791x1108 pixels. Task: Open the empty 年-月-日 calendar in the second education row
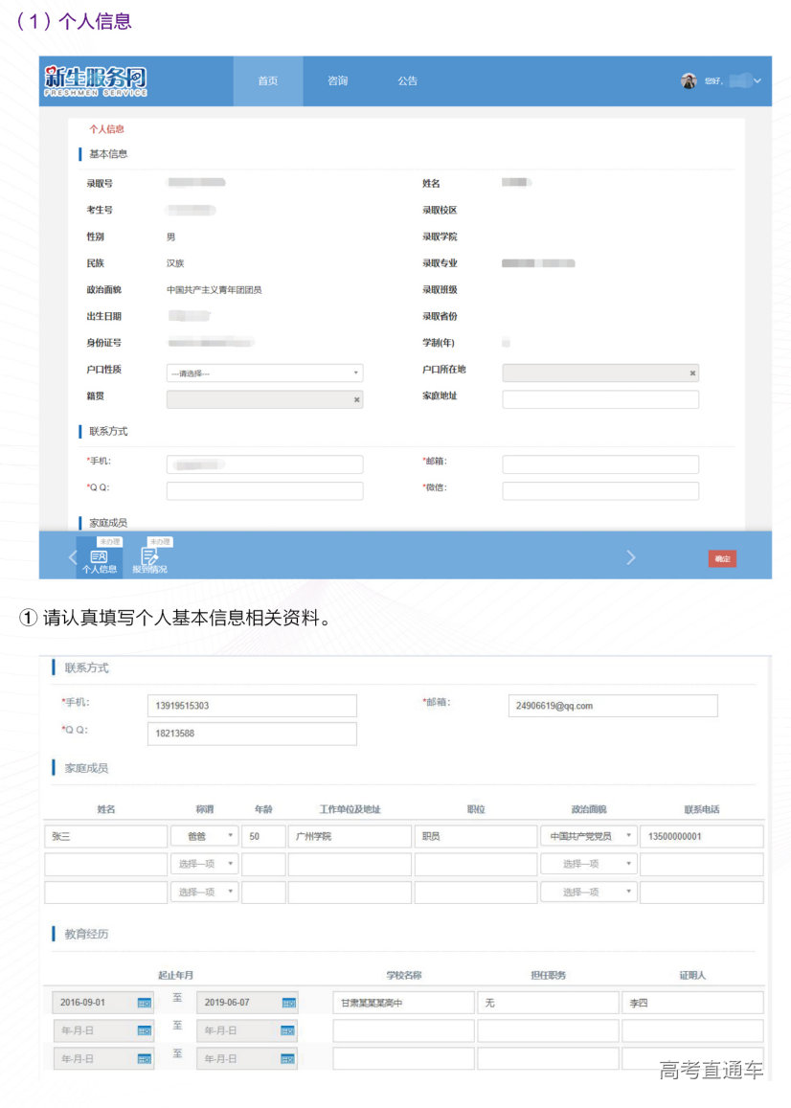tap(146, 1029)
